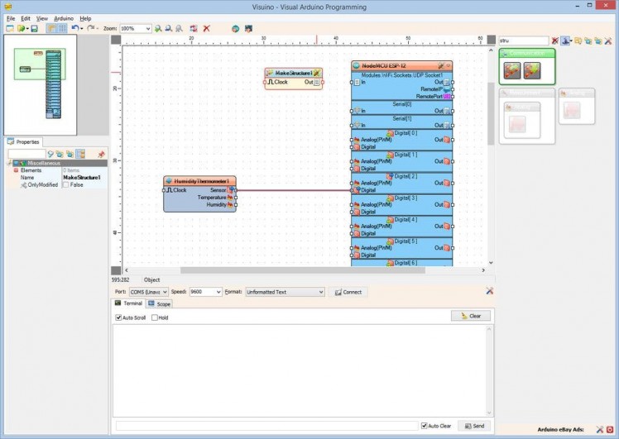Image resolution: width=619 pixels, height=439 pixels.
Task: Expand the Format dropdown showing Unformatted Text
Action: point(320,292)
